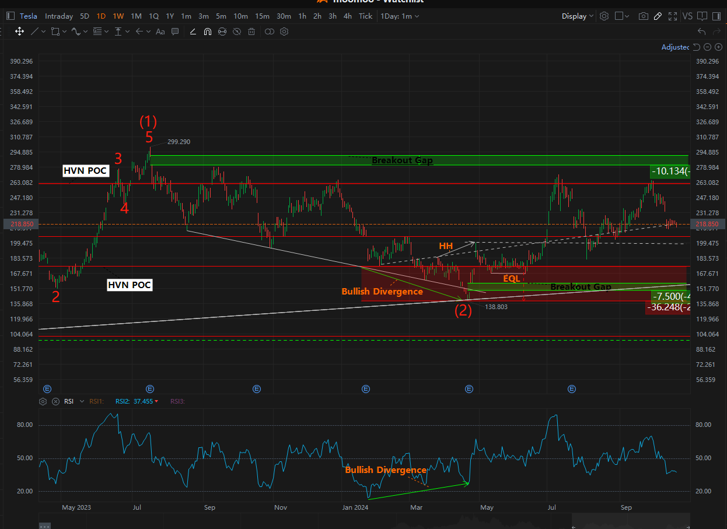
Task: Zoom out the chart with minus icon
Action: 708,47
